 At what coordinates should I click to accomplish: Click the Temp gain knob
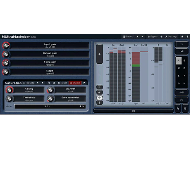6,63
